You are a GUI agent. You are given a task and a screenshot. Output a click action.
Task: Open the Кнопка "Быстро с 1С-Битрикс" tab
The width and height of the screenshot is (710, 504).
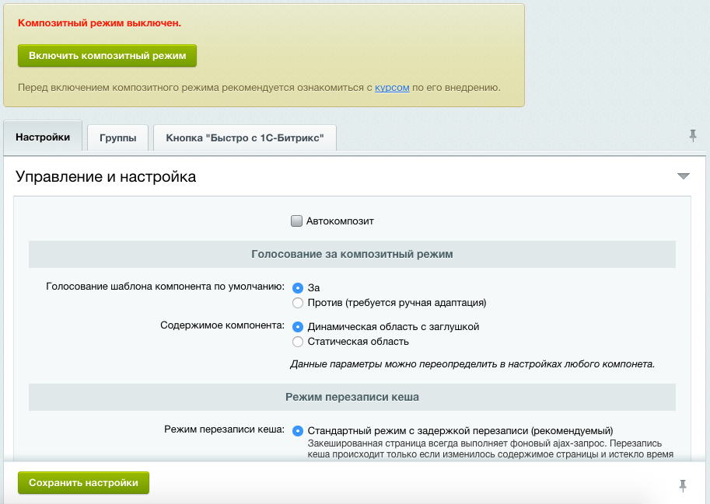click(244, 138)
